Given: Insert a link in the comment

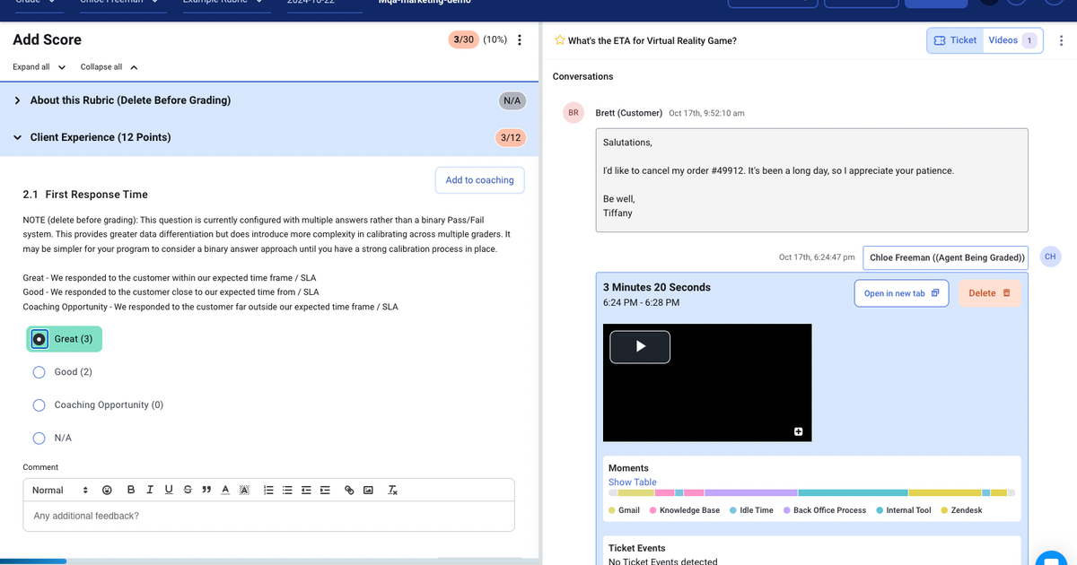Looking at the screenshot, I should pos(349,490).
